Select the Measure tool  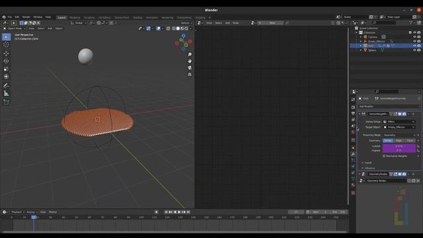click(x=6, y=93)
